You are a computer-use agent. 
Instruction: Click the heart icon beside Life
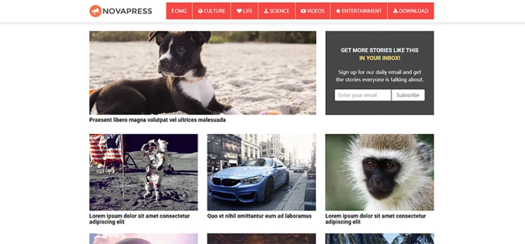click(239, 11)
